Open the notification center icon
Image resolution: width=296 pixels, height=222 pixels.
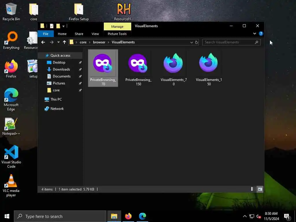point(287,217)
